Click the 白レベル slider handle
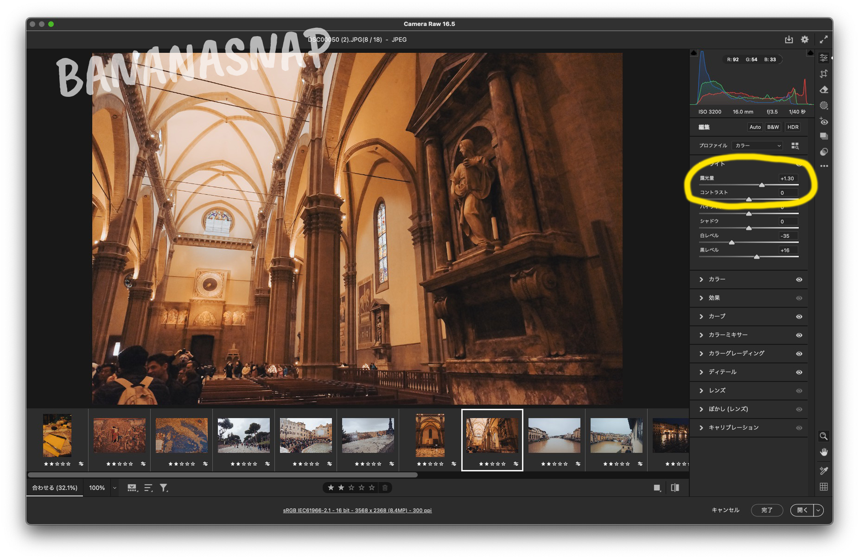859x559 pixels. tap(732, 242)
